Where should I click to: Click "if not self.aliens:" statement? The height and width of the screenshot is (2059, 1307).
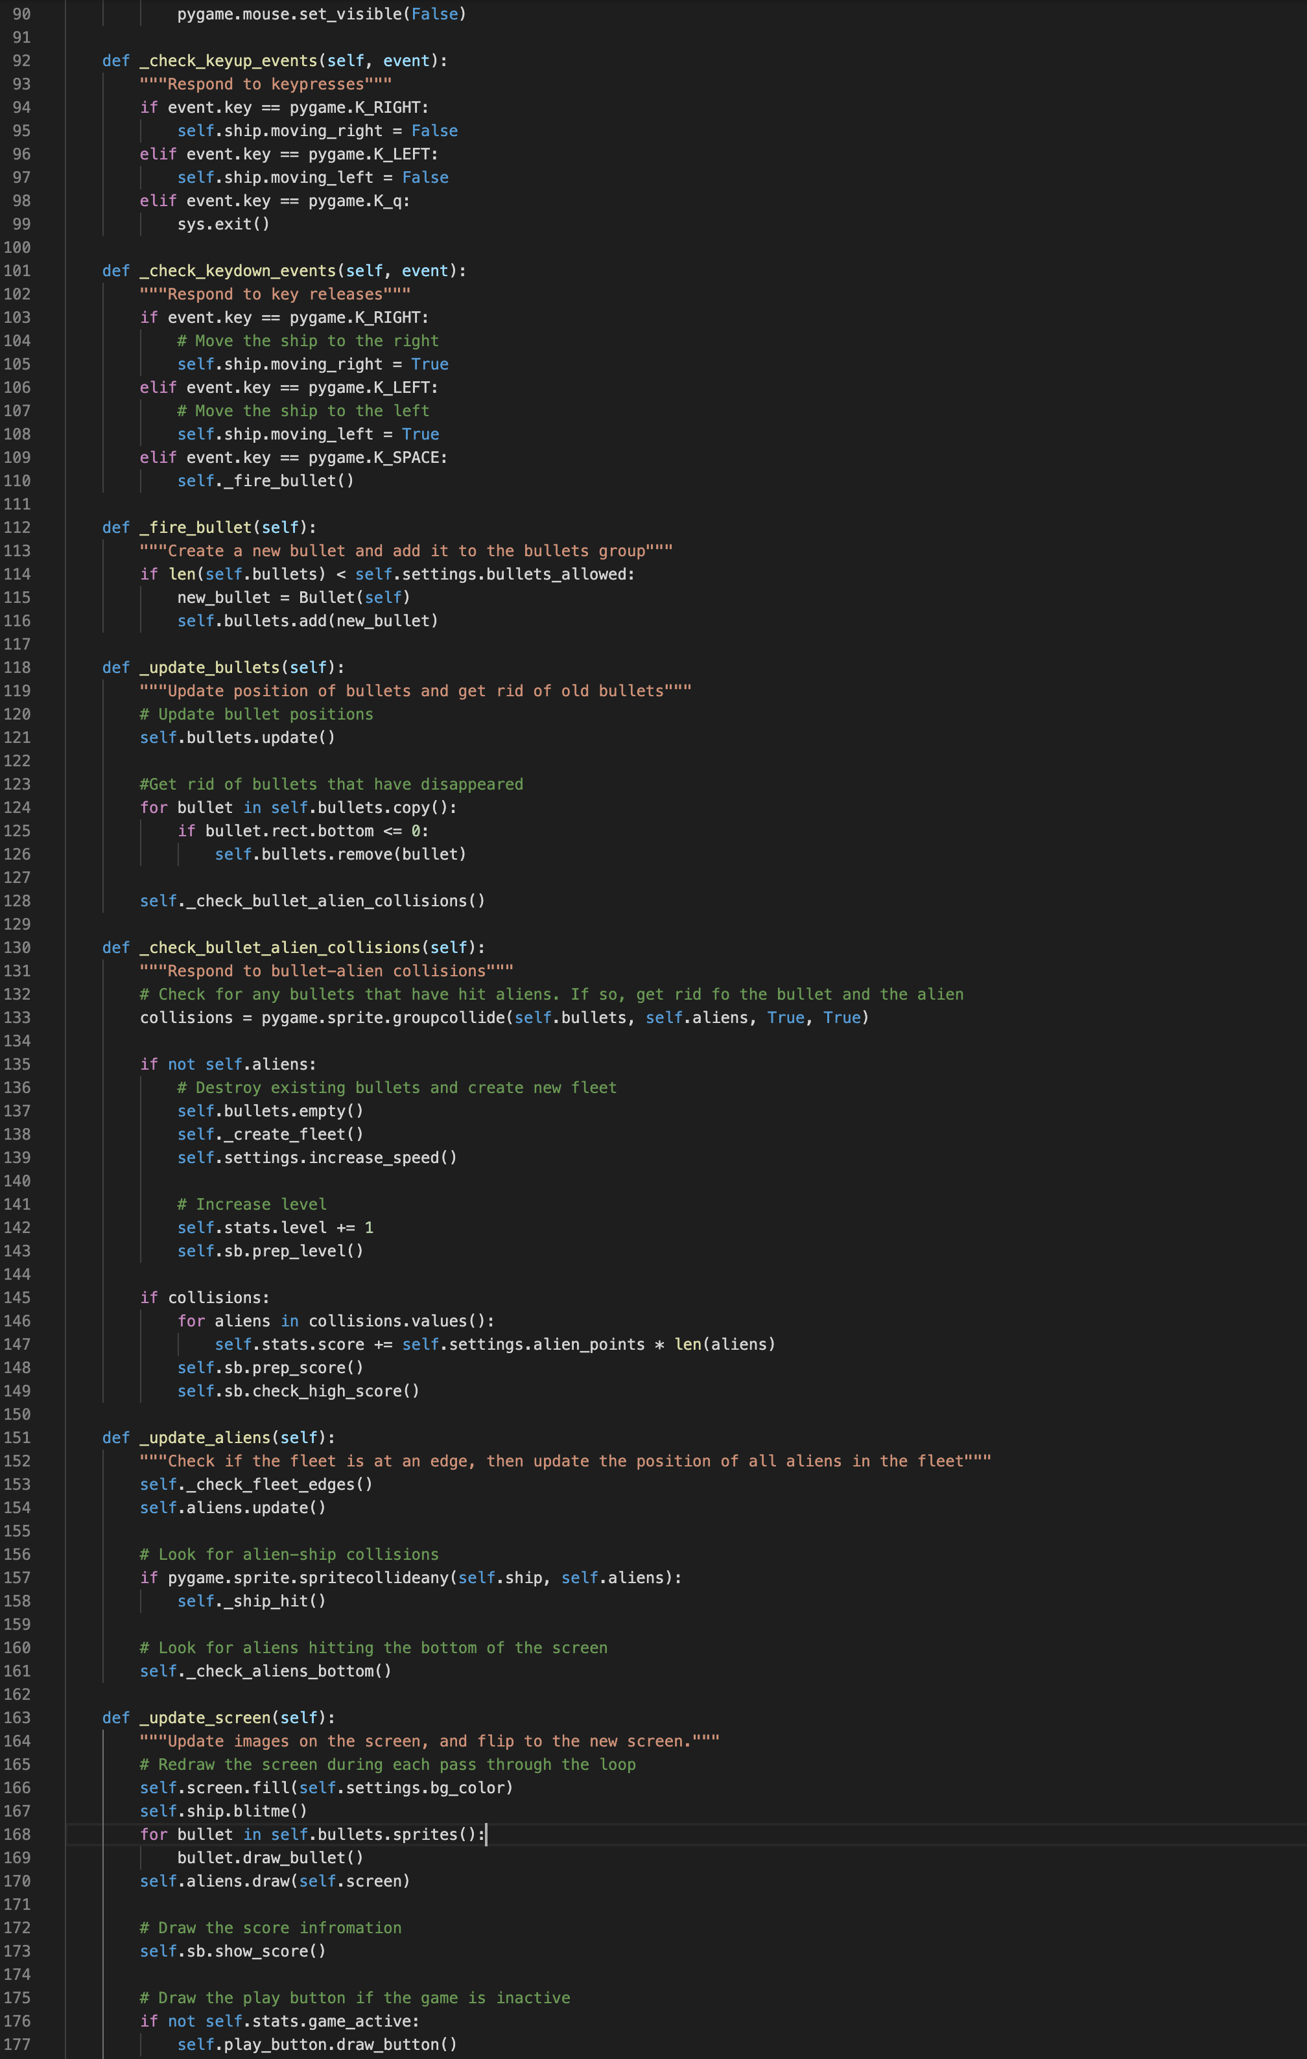point(228,1065)
